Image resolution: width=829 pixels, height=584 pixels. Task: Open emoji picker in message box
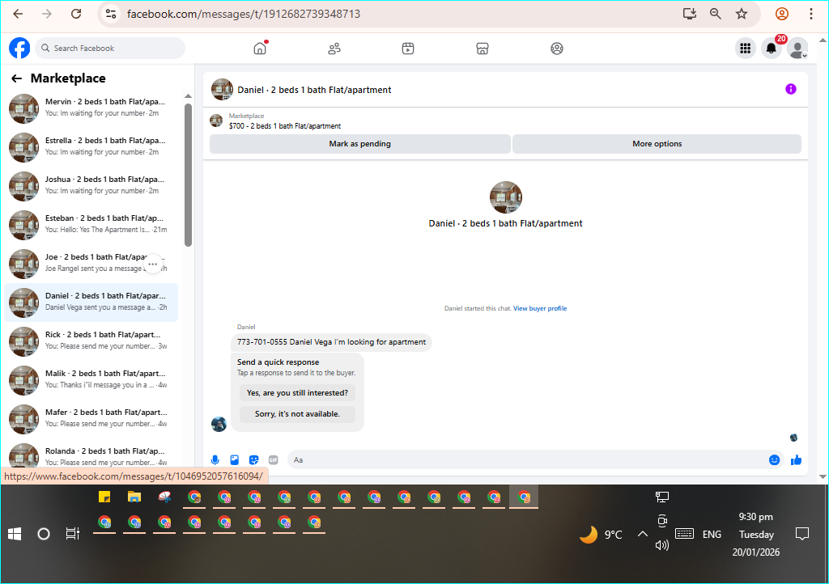point(774,460)
